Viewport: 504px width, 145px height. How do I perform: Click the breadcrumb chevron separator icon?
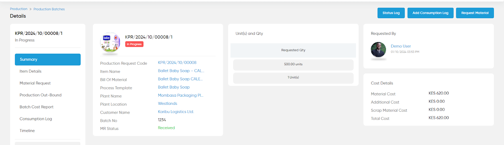coord(31,9)
